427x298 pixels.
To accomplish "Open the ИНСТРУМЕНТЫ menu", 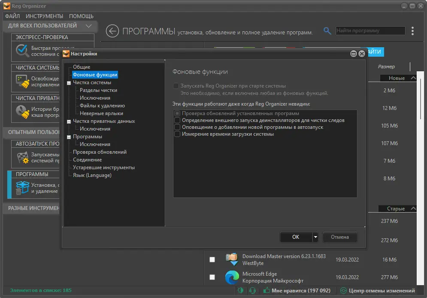I will tap(44, 16).
